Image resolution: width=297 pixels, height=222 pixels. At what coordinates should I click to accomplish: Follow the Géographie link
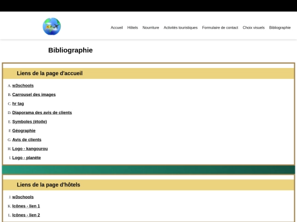click(24, 130)
